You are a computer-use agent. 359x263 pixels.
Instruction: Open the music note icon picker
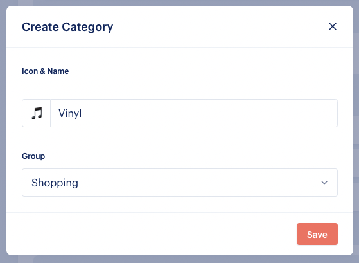click(37, 113)
